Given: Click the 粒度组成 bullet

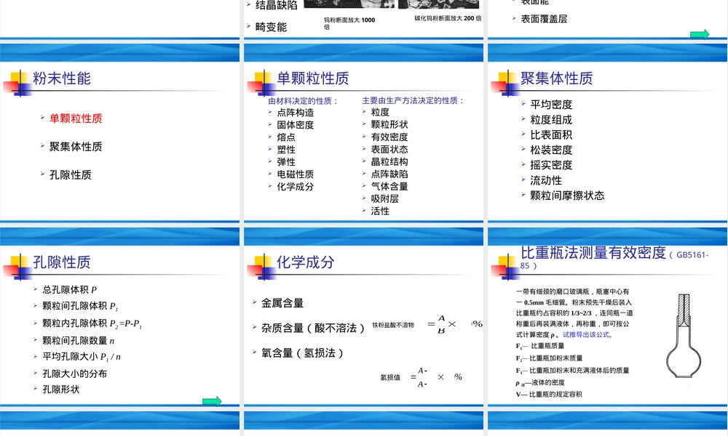Looking at the screenshot, I should [551, 120].
